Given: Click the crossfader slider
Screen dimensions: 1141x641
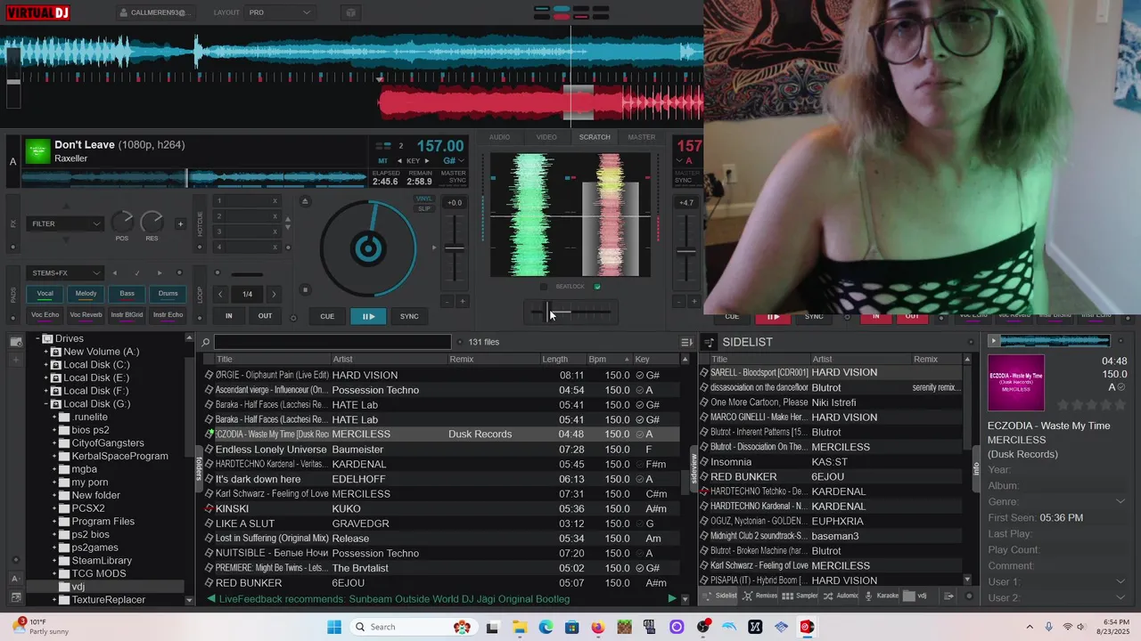Looking at the screenshot, I should click(570, 312).
